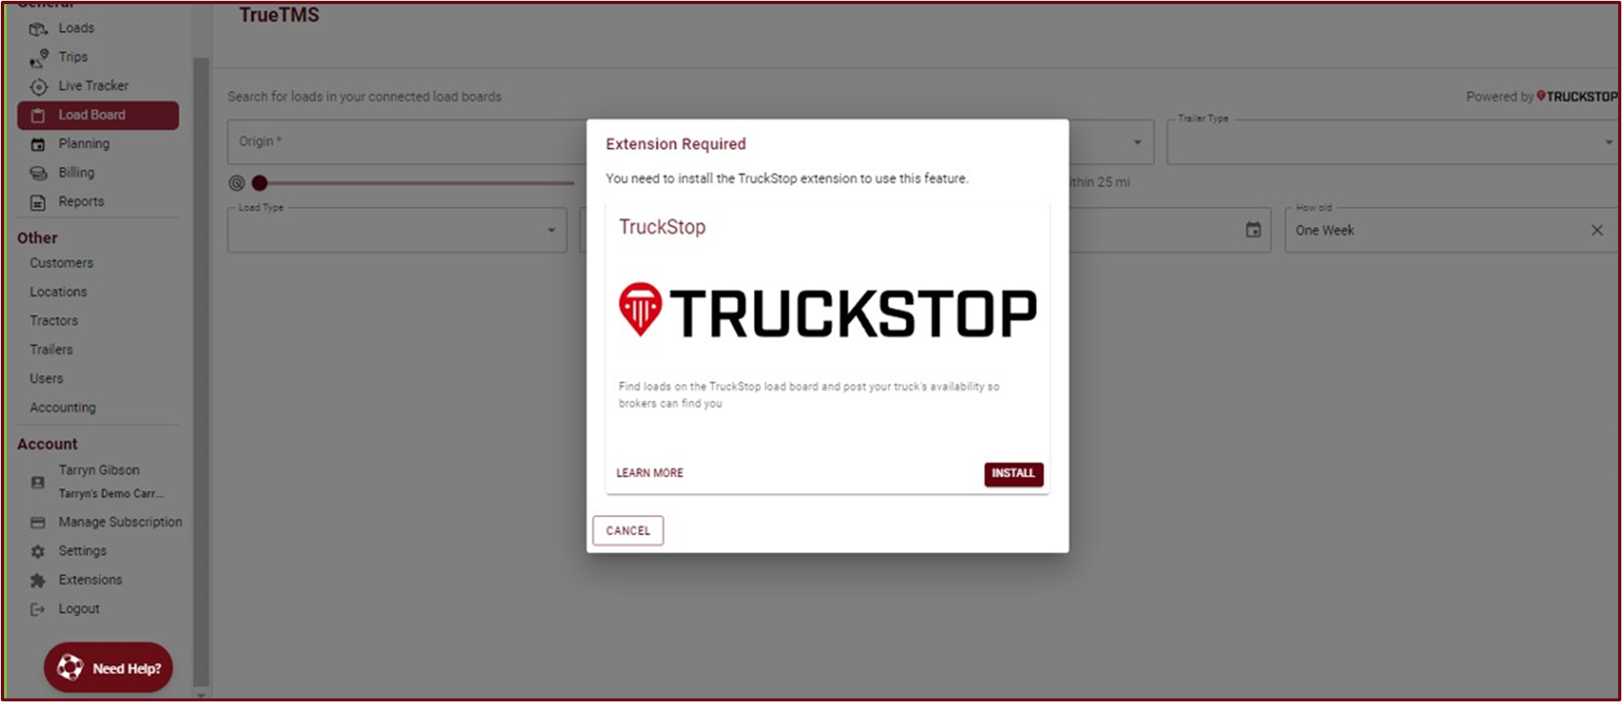Screen dimensions: 1622x702
Task: Cancel the Extension Required dialog
Action: click(x=627, y=531)
